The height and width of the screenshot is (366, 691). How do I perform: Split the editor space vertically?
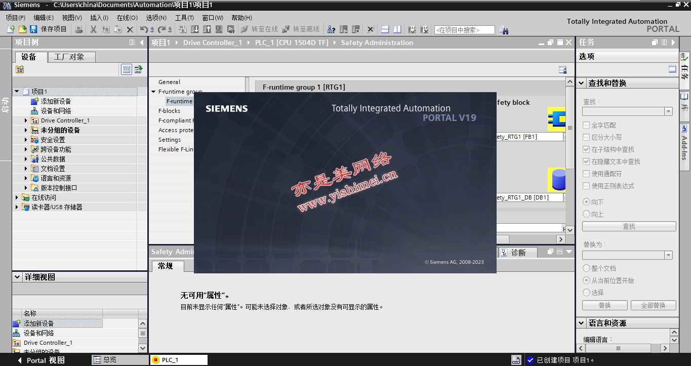tap(397, 29)
